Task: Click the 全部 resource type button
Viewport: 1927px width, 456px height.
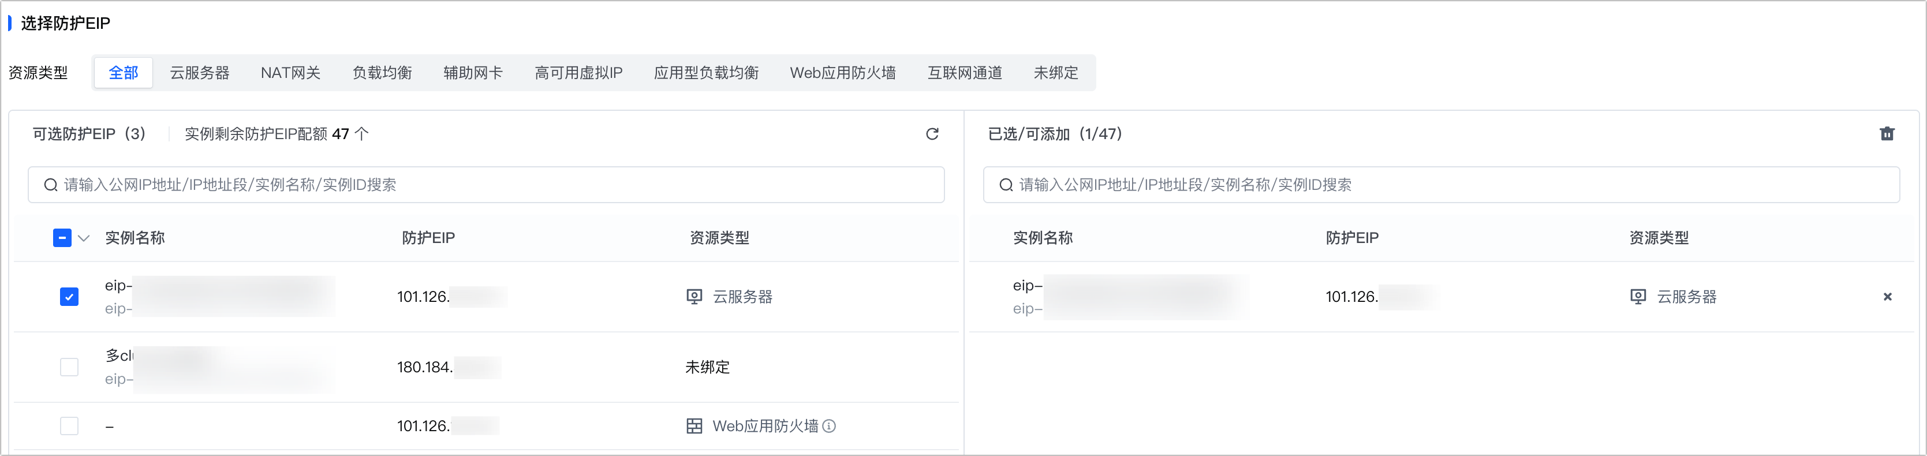Action: (x=124, y=73)
